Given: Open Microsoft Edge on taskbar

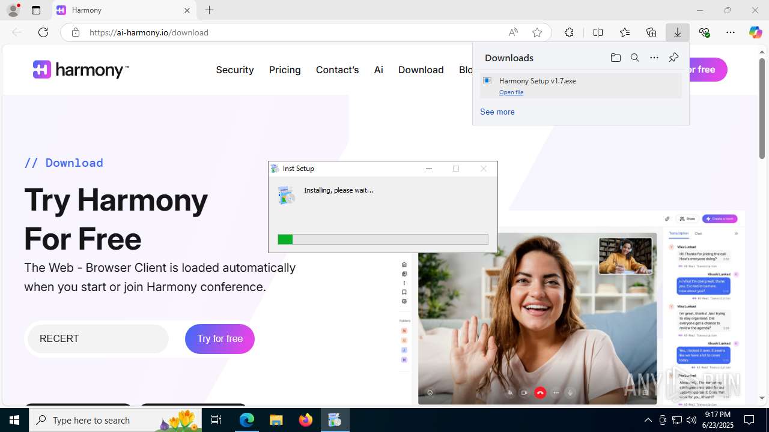Looking at the screenshot, I should pyautogui.click(x=247, y=420).
